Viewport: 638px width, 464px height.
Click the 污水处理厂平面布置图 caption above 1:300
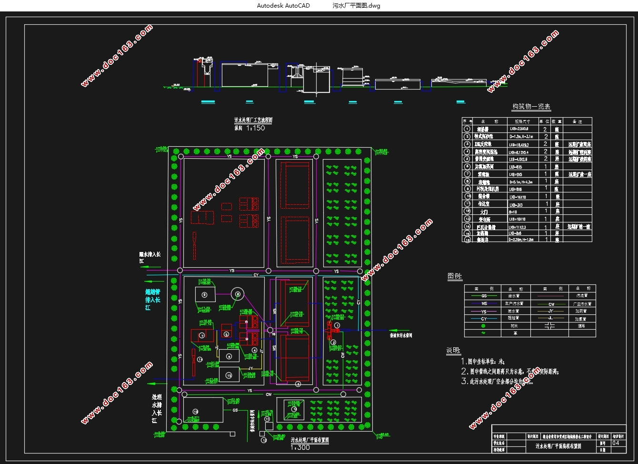click(x=310, y=440)
